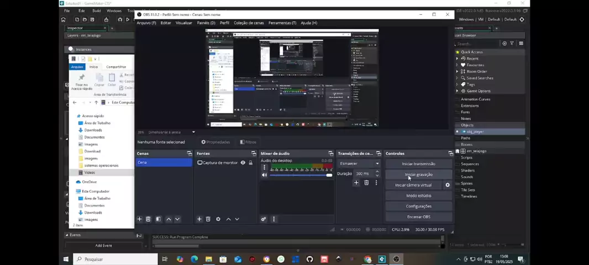Screen dimensions: 589x265
Task: Select the Cena scene in list
Action: click(164, 162)
